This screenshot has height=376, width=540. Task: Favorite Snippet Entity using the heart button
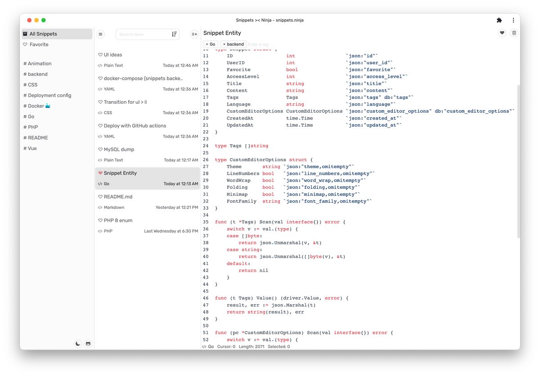[x=502, y=32]
